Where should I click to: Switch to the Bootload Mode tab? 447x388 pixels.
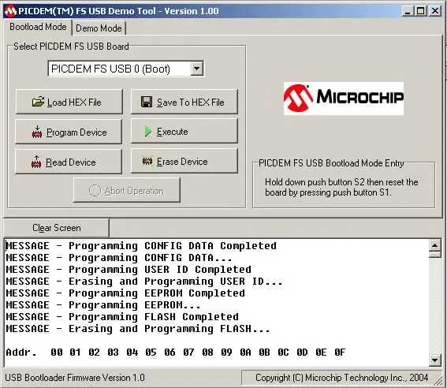point(38,27)
